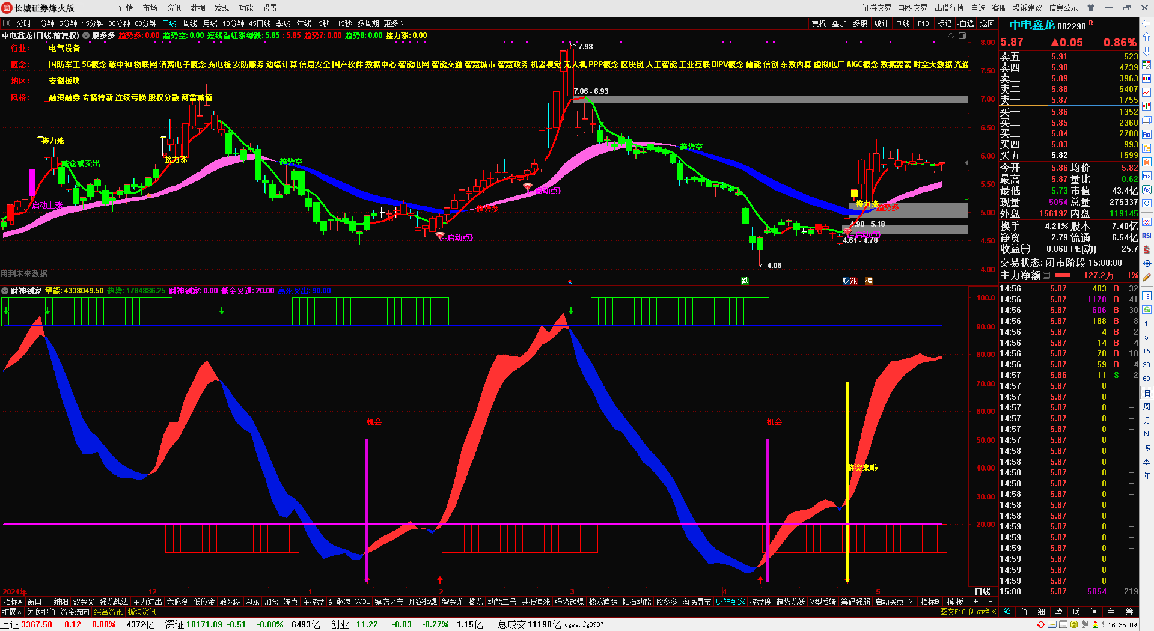Image resolution: width=1154 pixels, height=631 pixels.
Task: Click 期权交易 options trading link
Action: 914,8
